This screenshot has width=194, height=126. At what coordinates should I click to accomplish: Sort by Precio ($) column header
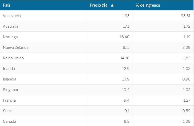tap(99, 5)
